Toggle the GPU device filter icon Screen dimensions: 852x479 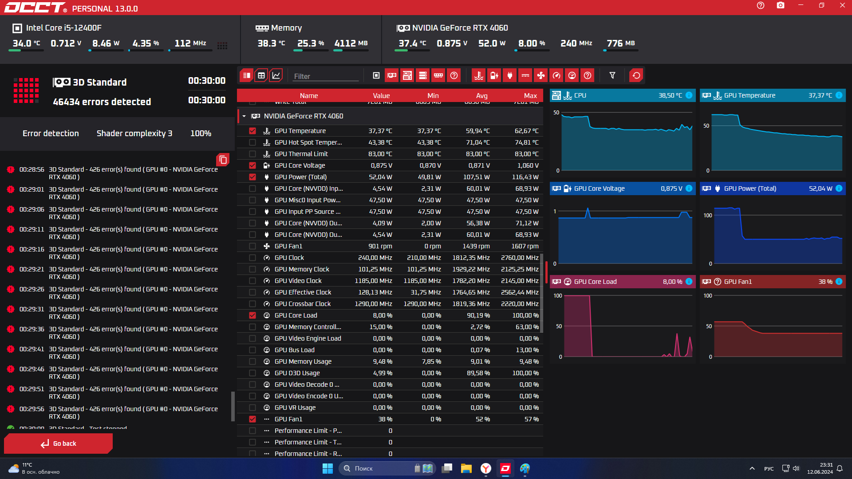[x=392, y=75]
